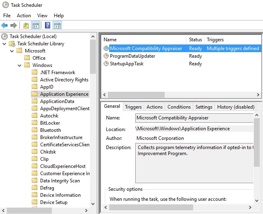Select Device Information in the tree

point(60,195)
